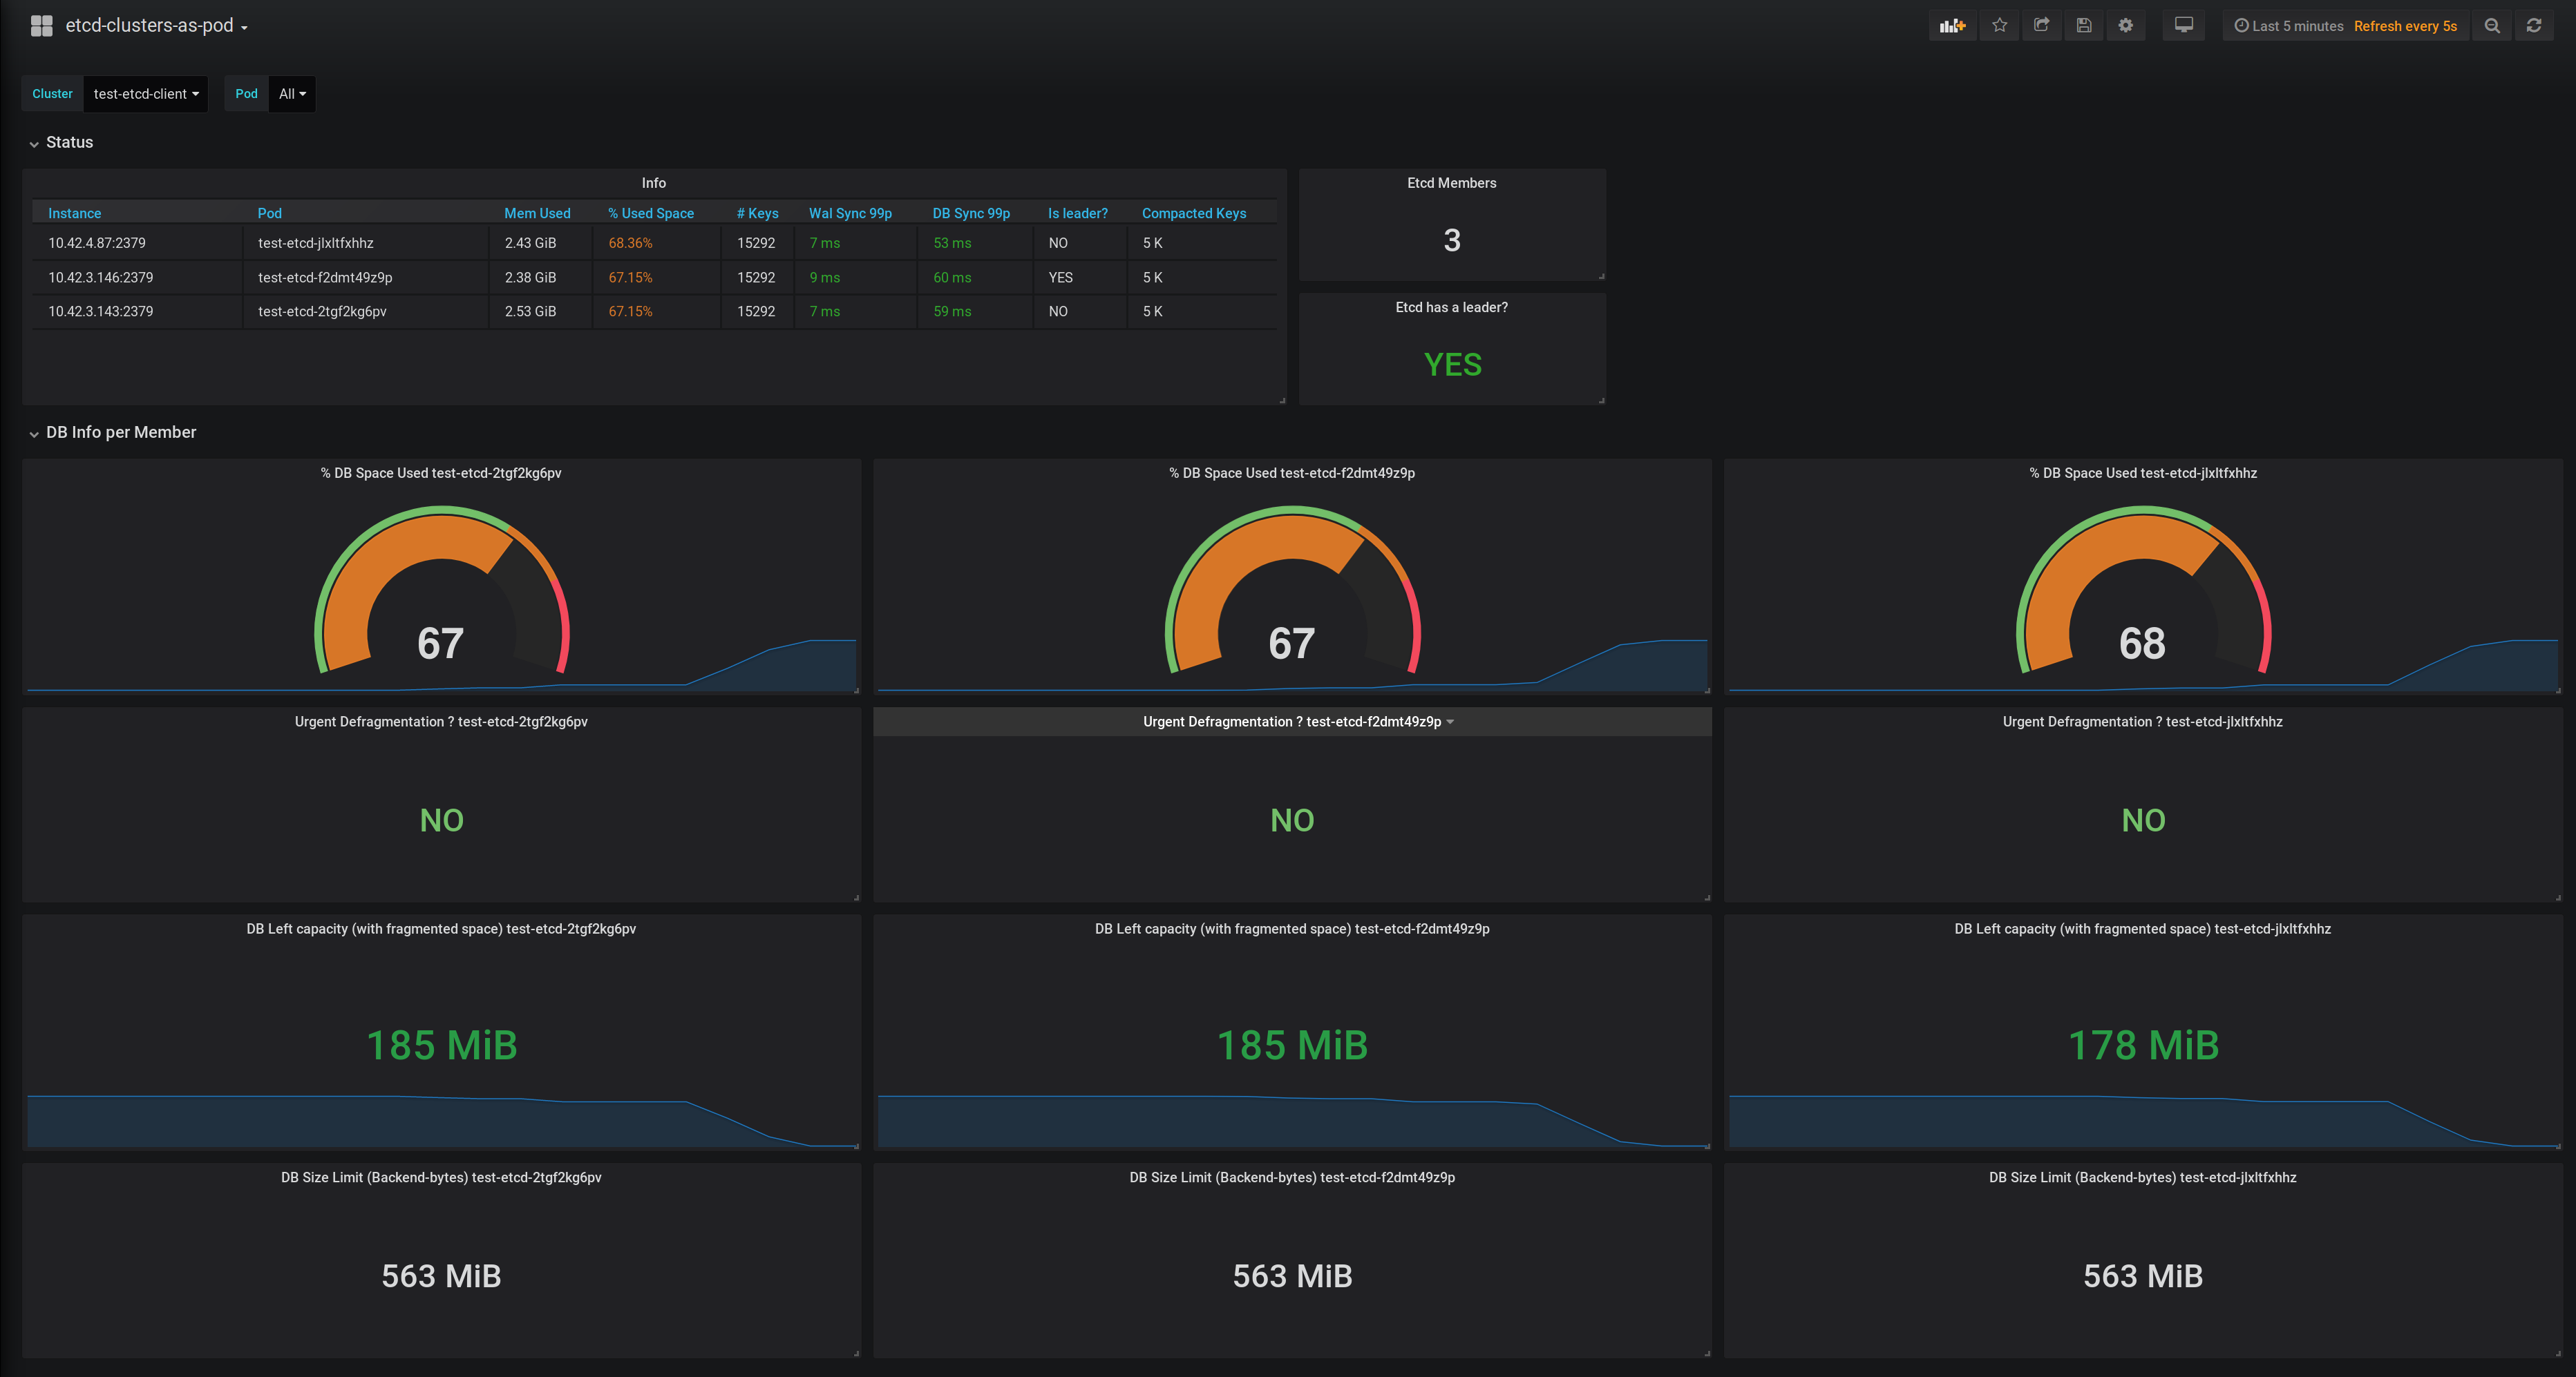This screenshot has width=2576, height=1377.
Task: Sort table by Instance column header
Action: [x=75, y=214]
